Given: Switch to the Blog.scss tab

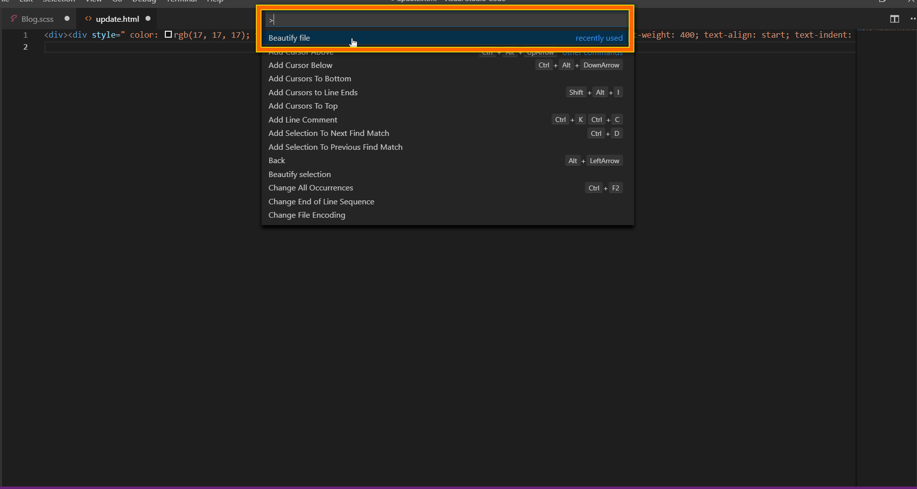Looking at the screenshot, I should tap(38, 19).
